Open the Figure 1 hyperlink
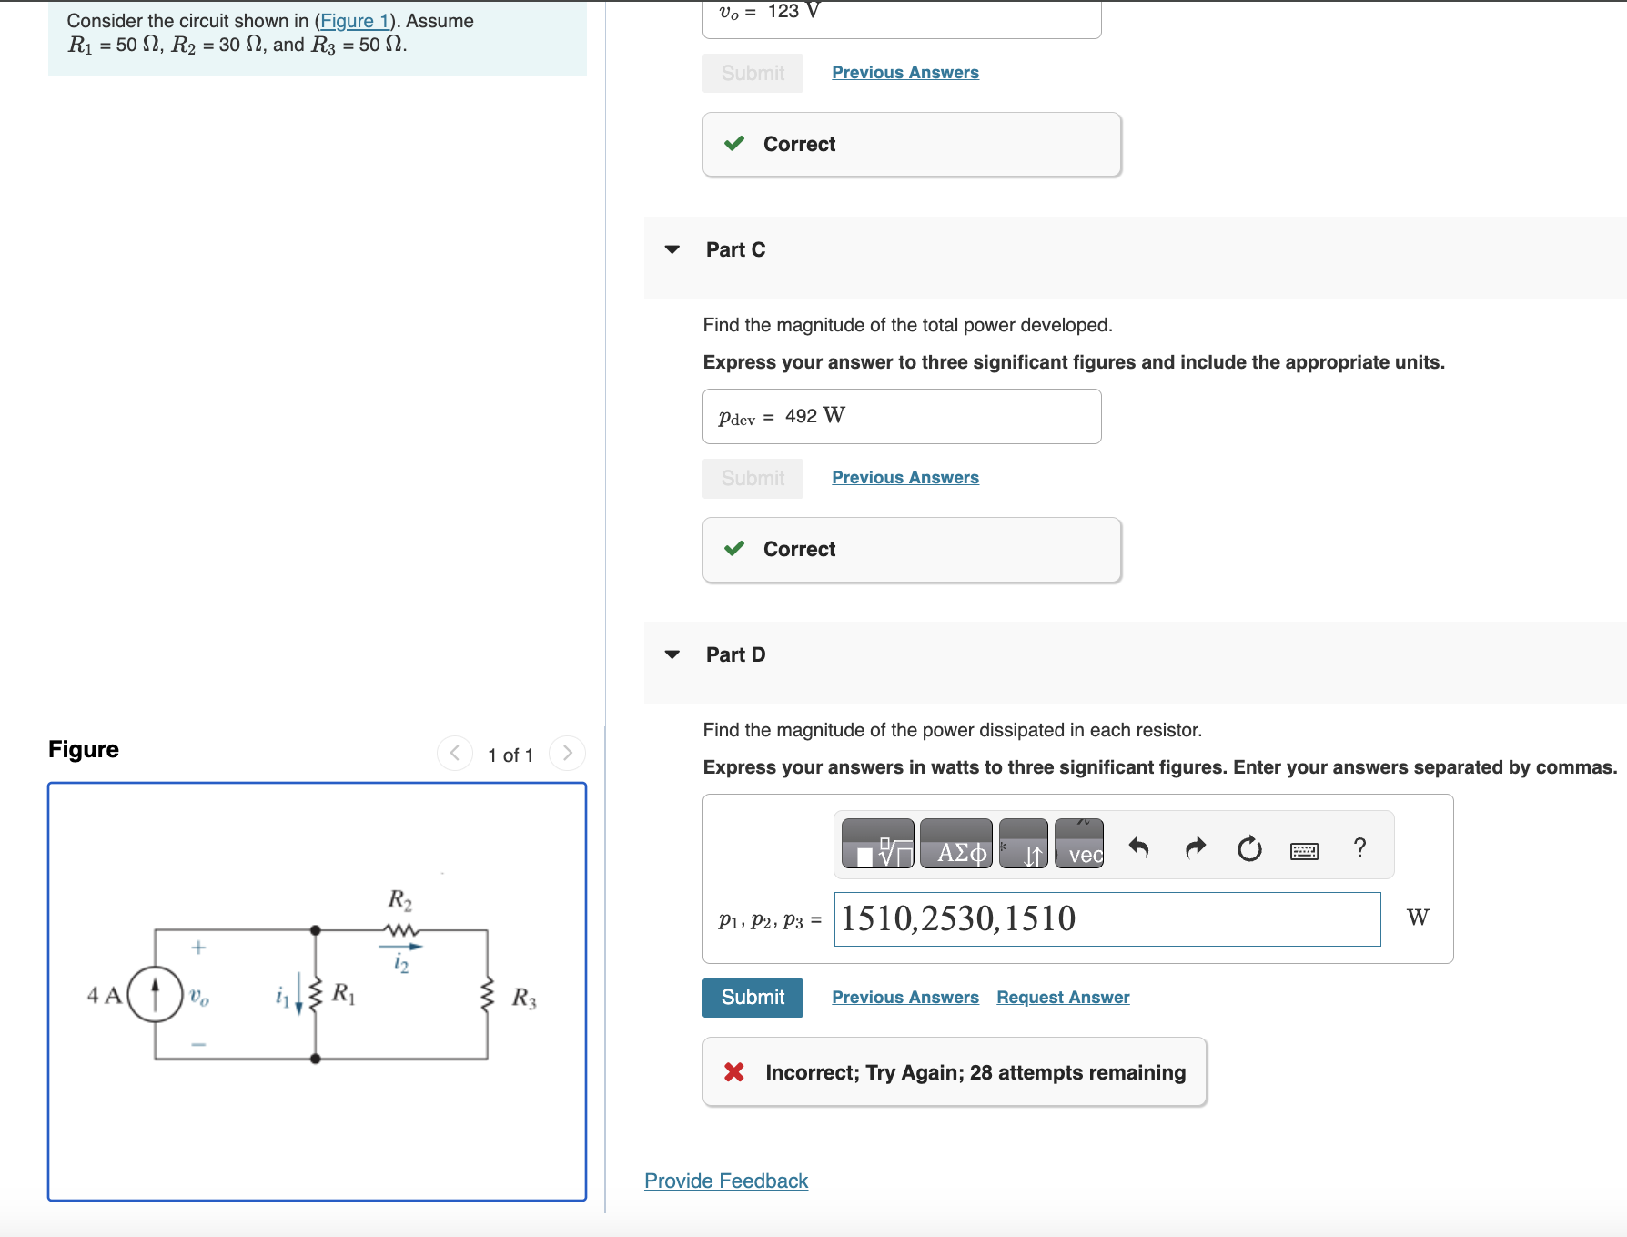1627x1237 pixels. point(355,20)
